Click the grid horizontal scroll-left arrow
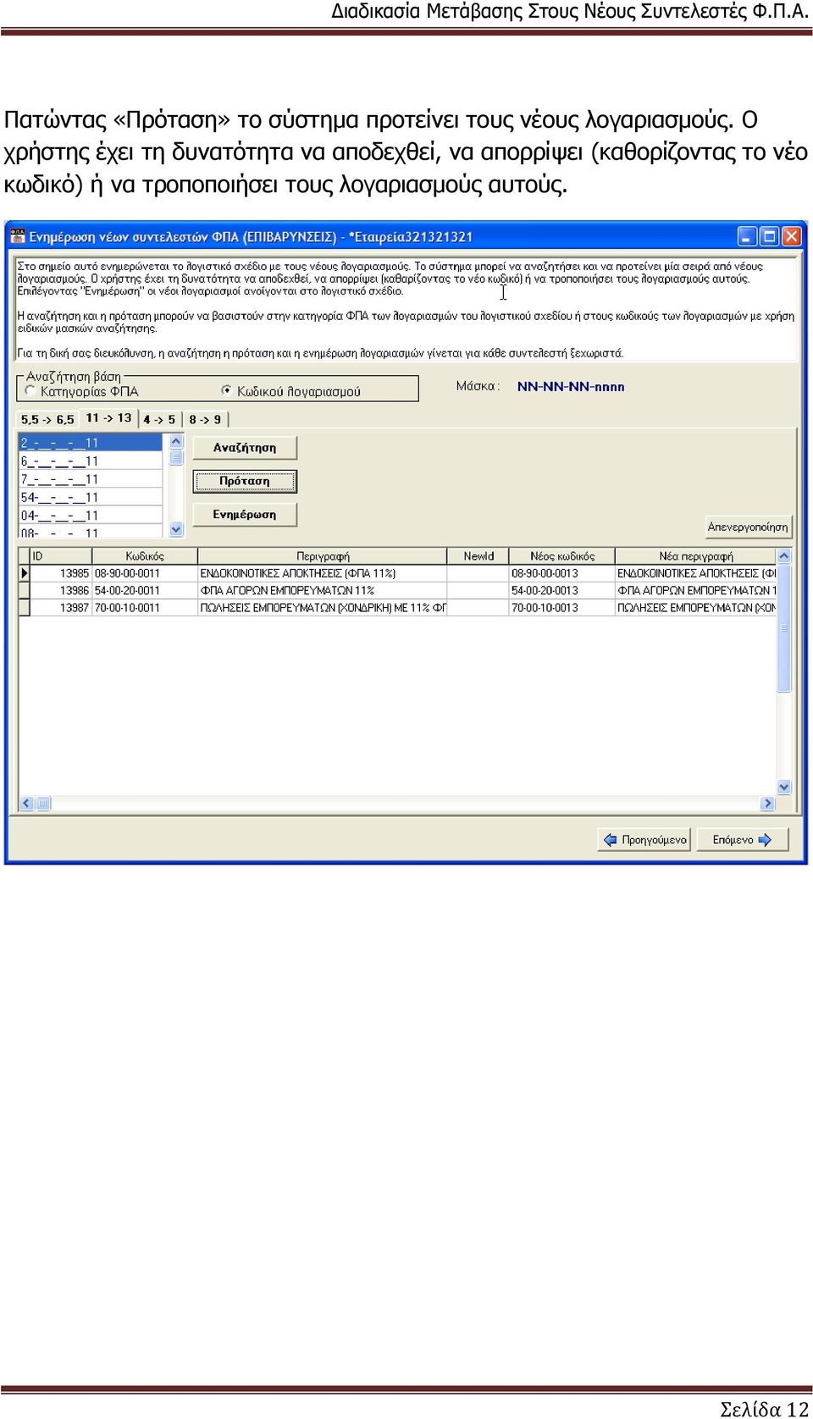This screenshot has width=813, height=1419. [26, 803]
